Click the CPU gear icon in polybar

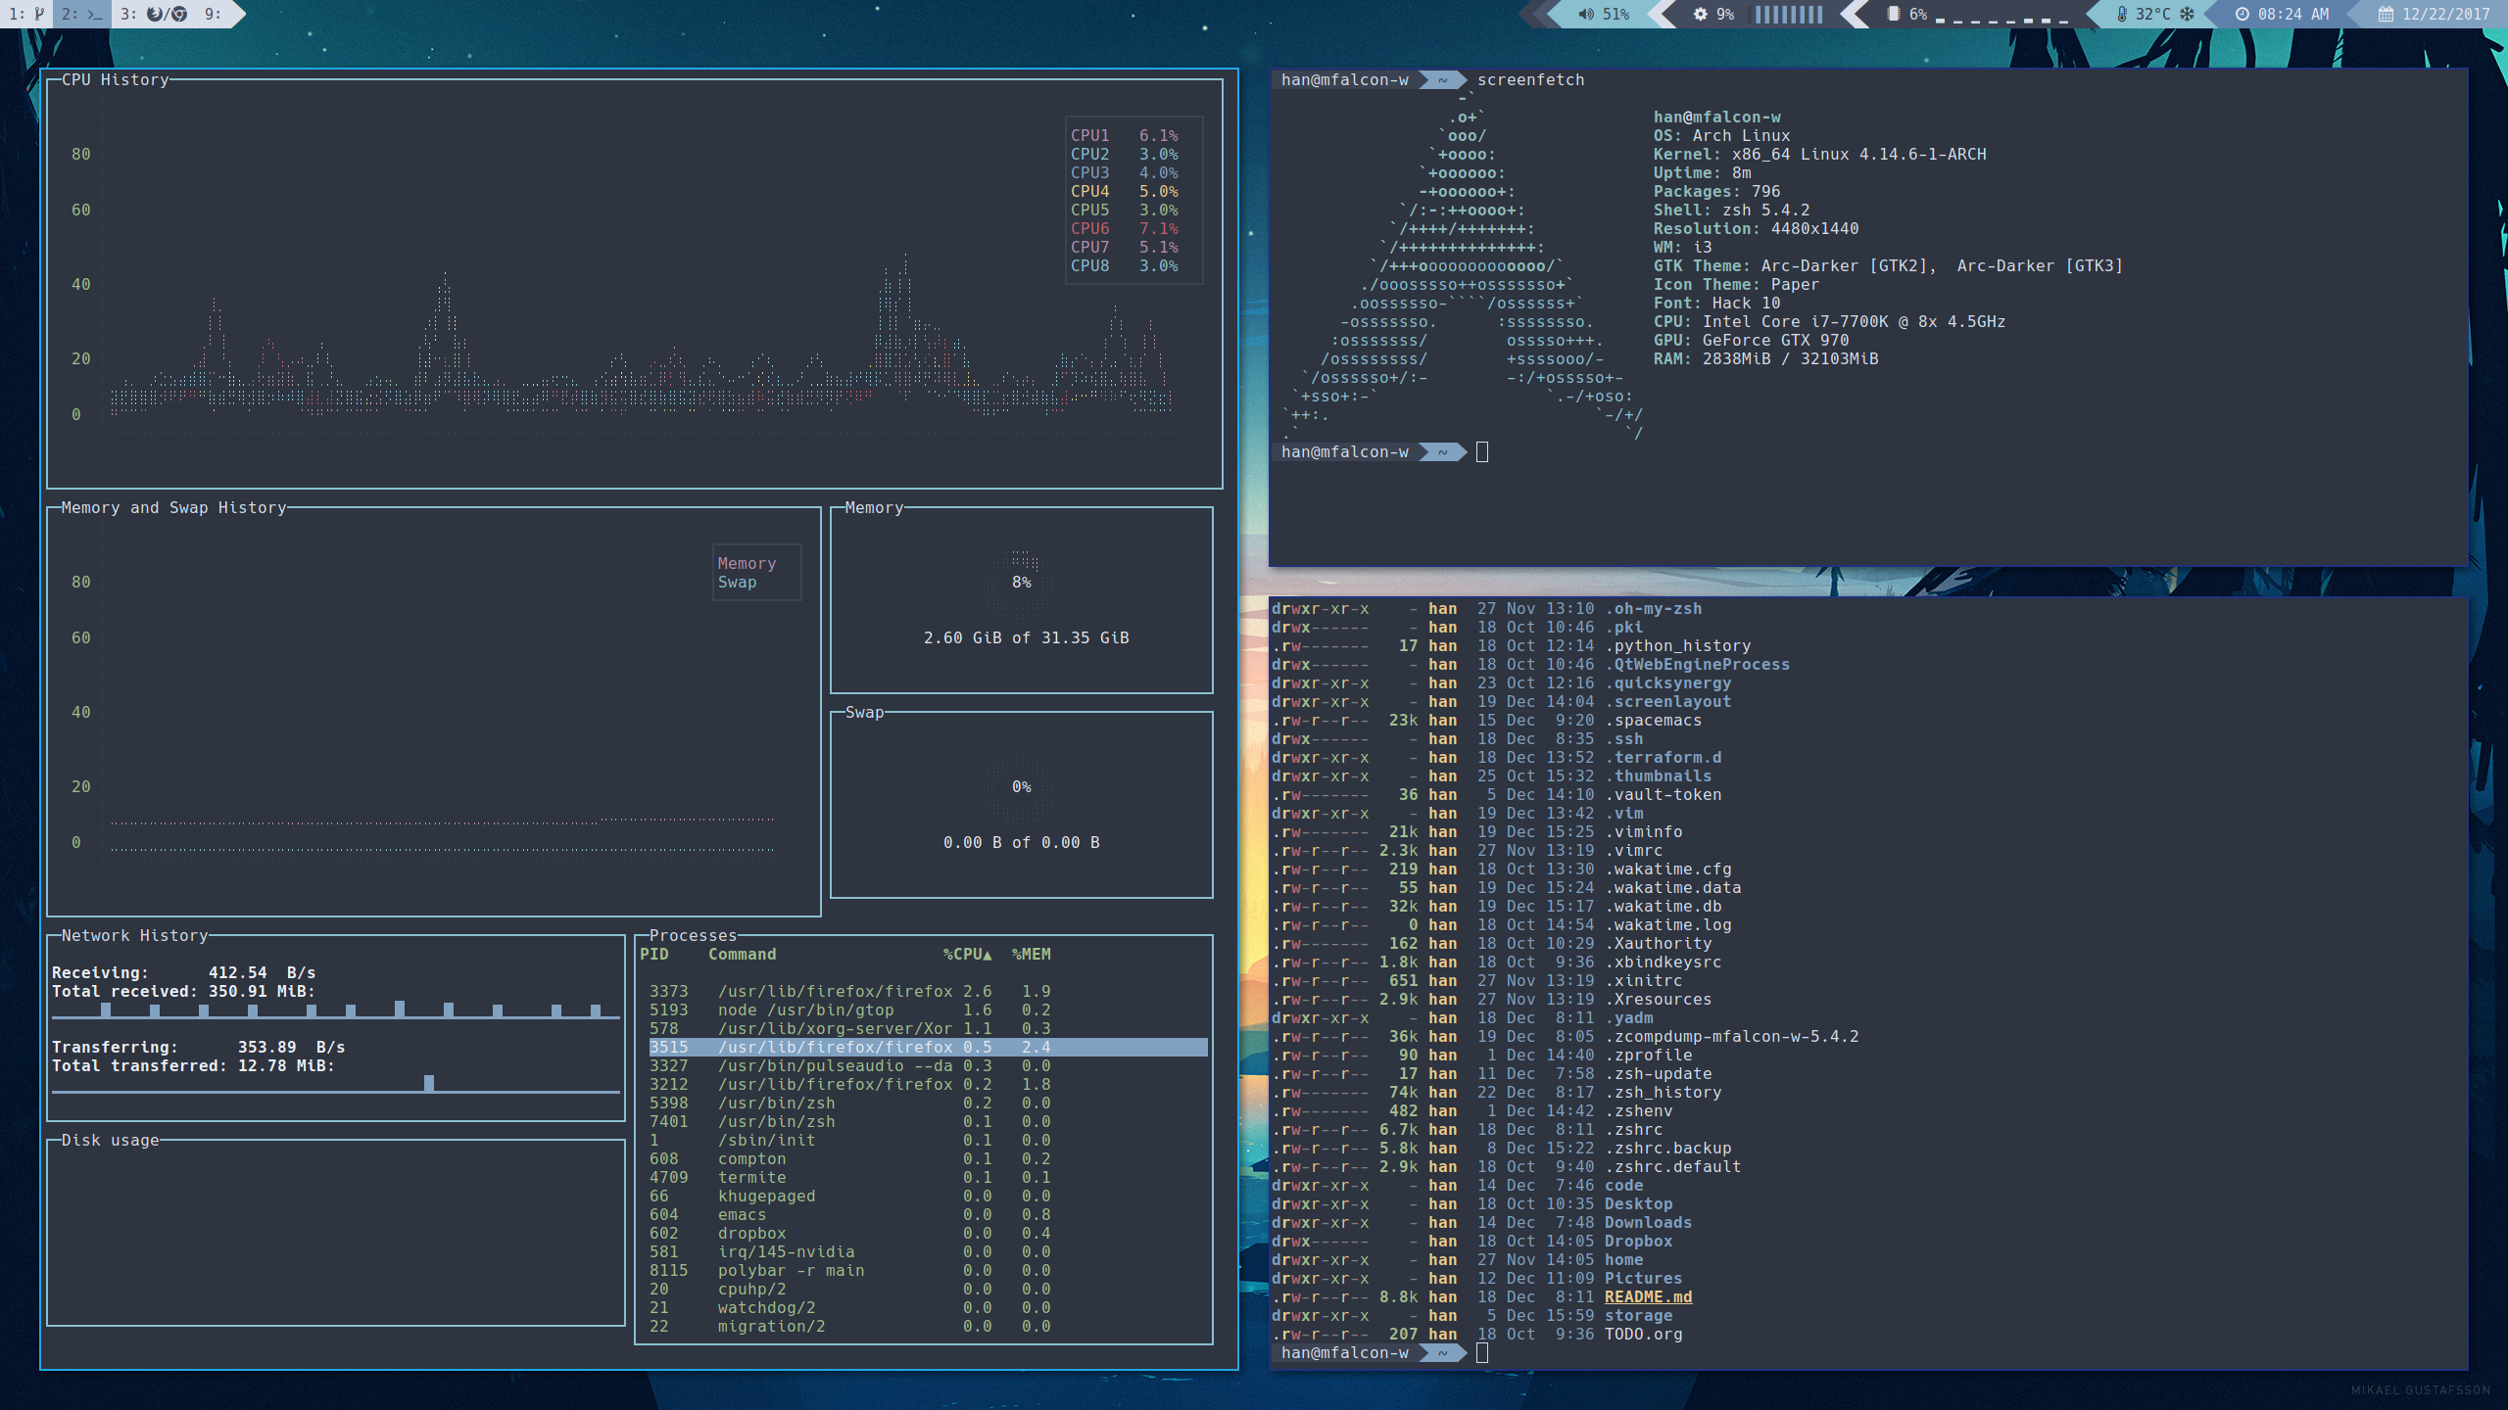[x=1700, y=14]
